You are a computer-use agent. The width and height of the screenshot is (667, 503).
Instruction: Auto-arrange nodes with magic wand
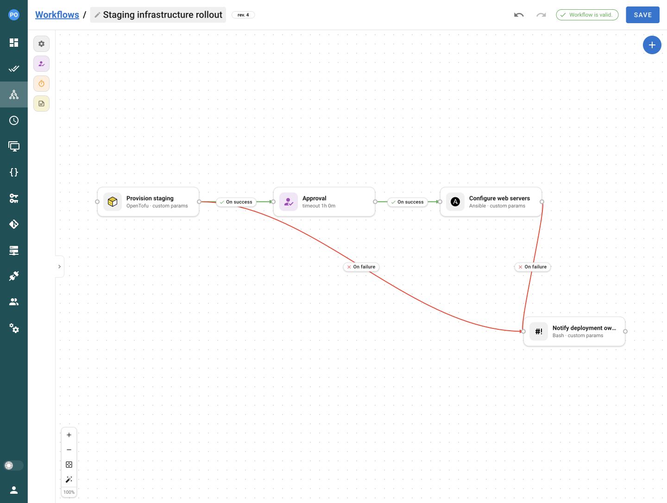tap(69, 479)
